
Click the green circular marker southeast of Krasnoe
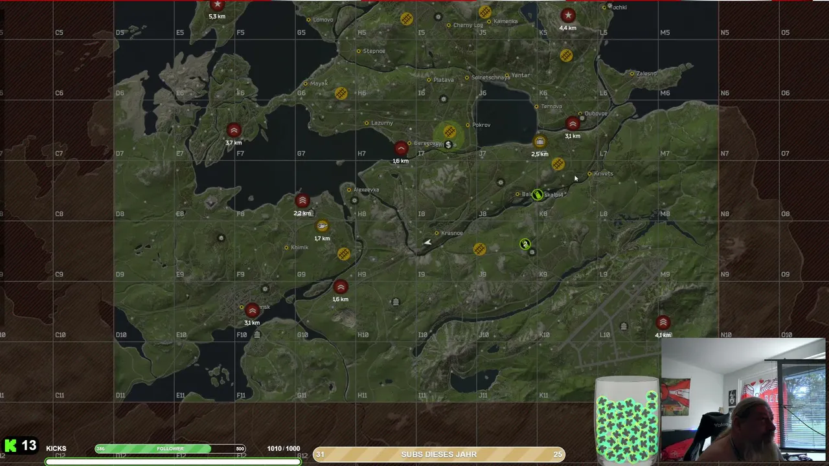tap(525, 244)
